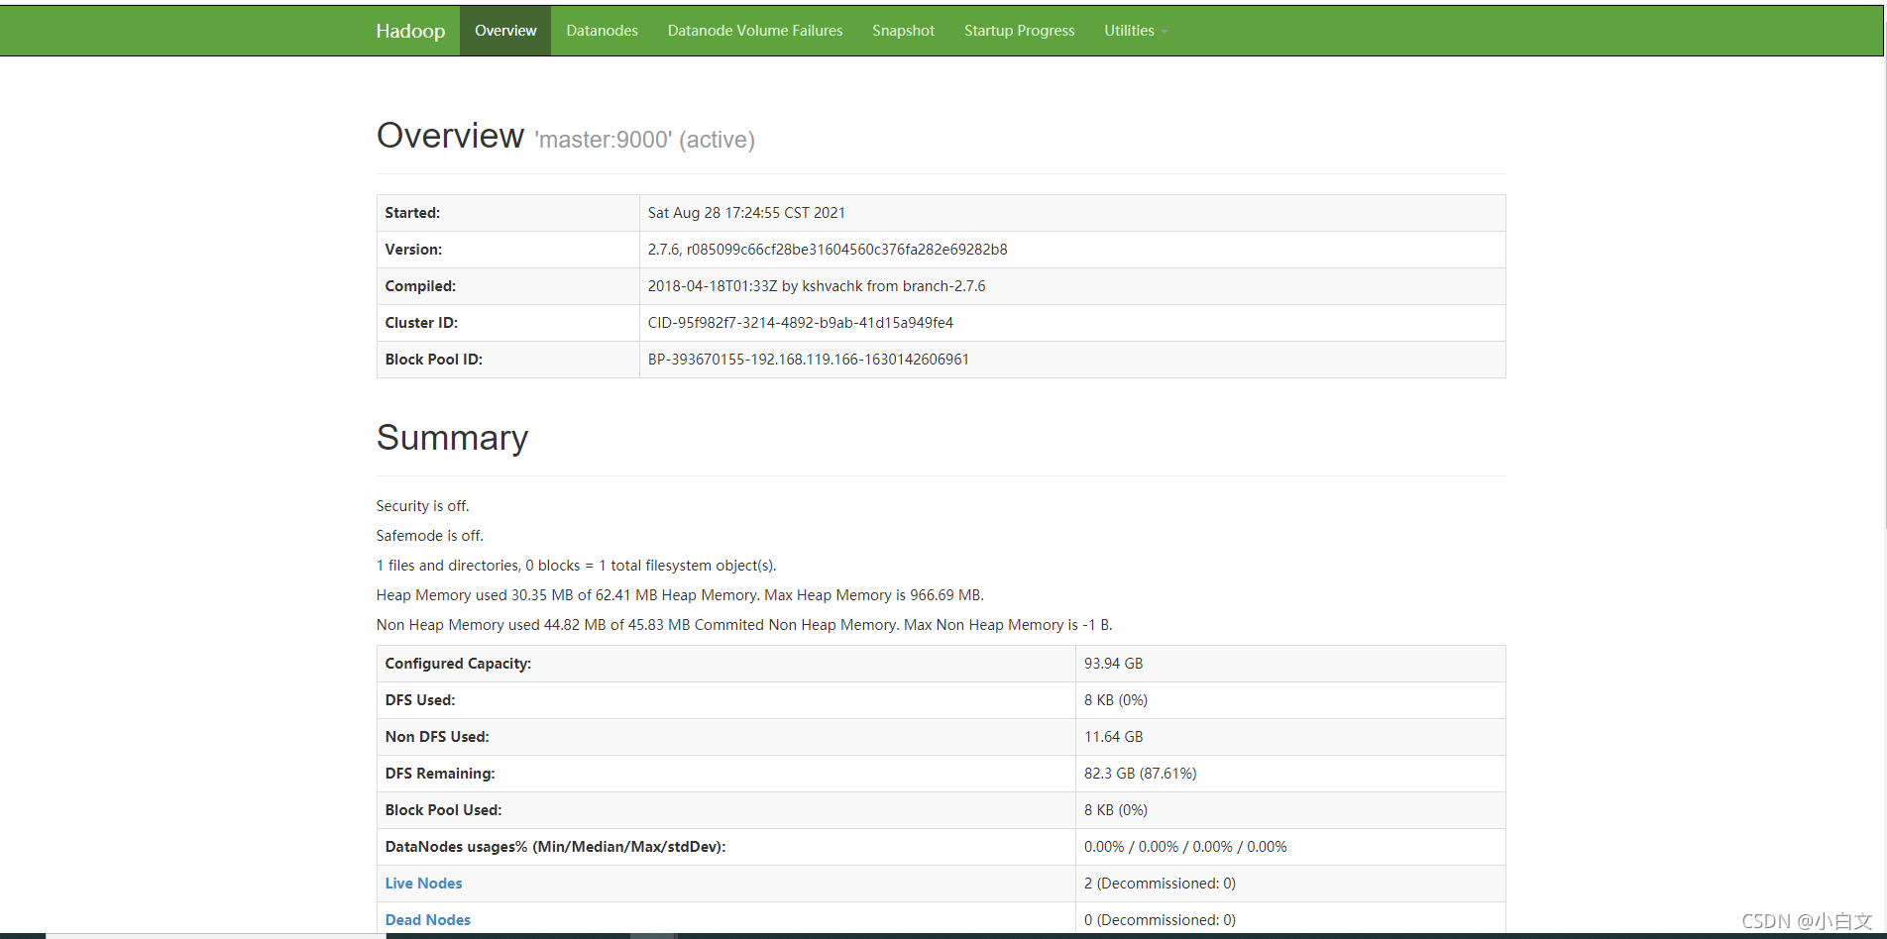The height and width of the screenshot is (939, 1887).
Task: Click the 'Version:' row label
Action: pyautogui.click(x=413, y=250)
